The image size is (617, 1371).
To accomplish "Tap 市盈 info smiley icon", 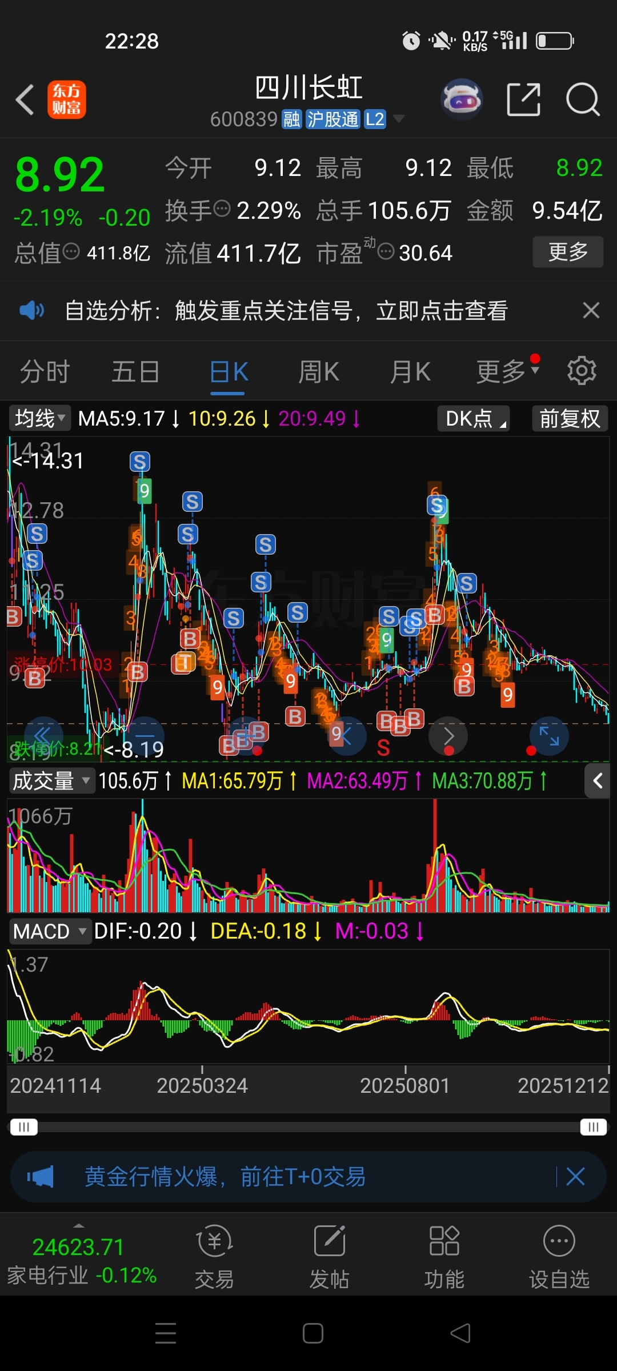I will [x=386, y=251].
